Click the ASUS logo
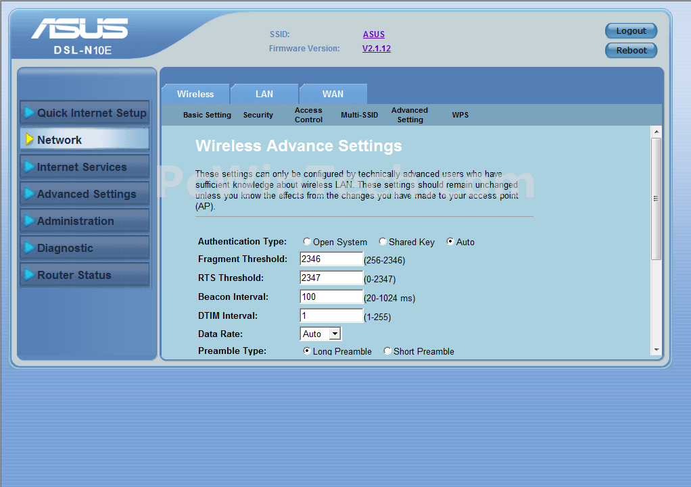Screen dimensions: 691x487 point(80,28)
